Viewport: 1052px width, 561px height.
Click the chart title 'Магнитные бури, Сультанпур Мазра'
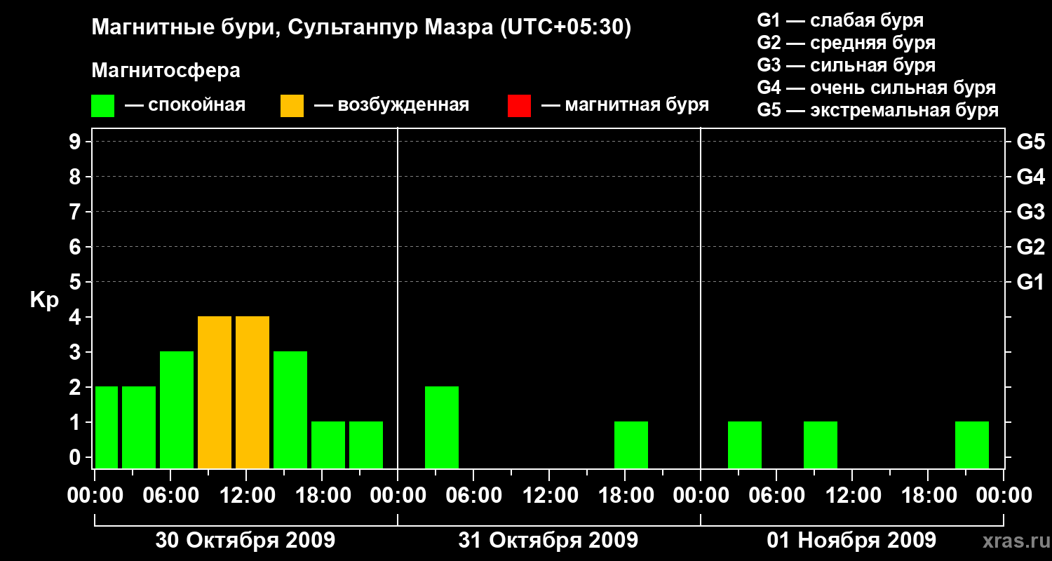tap(361, 28)
